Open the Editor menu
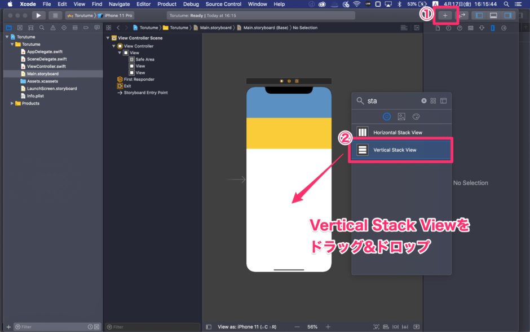Screen dimensions: 530x332 [x=143, y=4]
